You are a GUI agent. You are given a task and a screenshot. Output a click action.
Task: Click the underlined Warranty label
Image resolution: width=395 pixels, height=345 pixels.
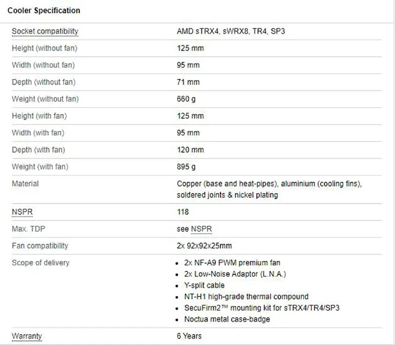pyautogui.click(x=27, y=336)
